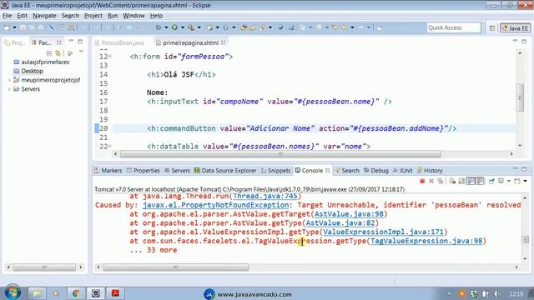Click the green Run toolbar button
Viewport: 534px width, 300px height.
(x=174, y=27)
